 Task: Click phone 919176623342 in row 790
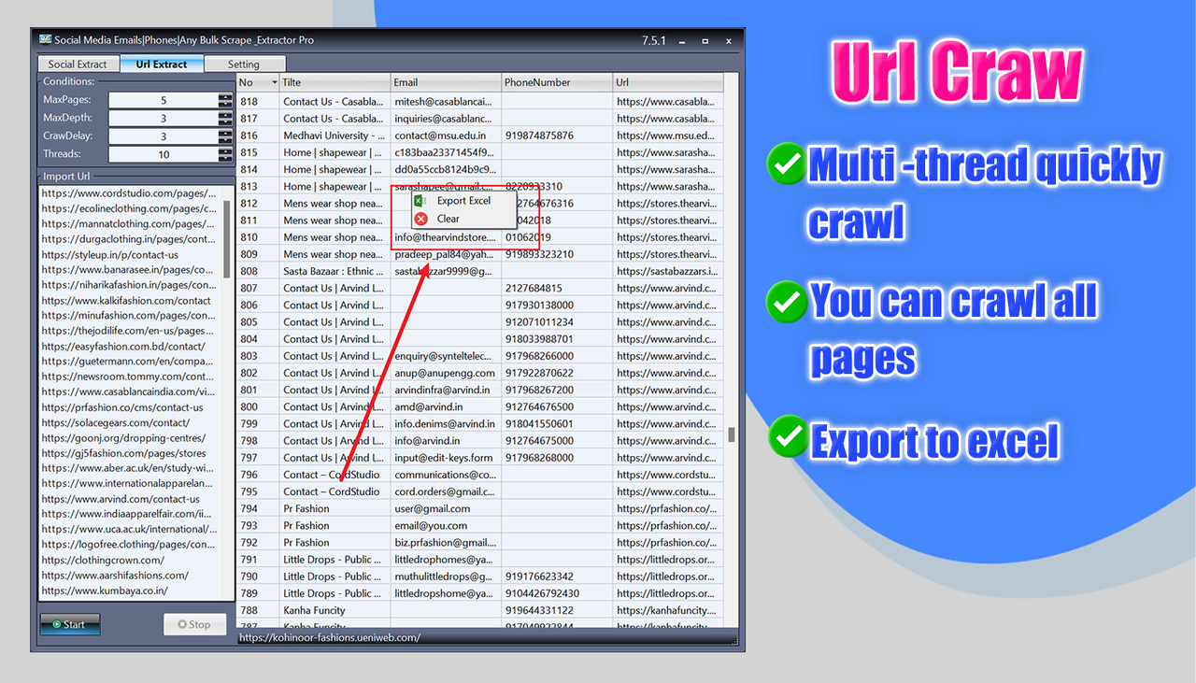539,576
